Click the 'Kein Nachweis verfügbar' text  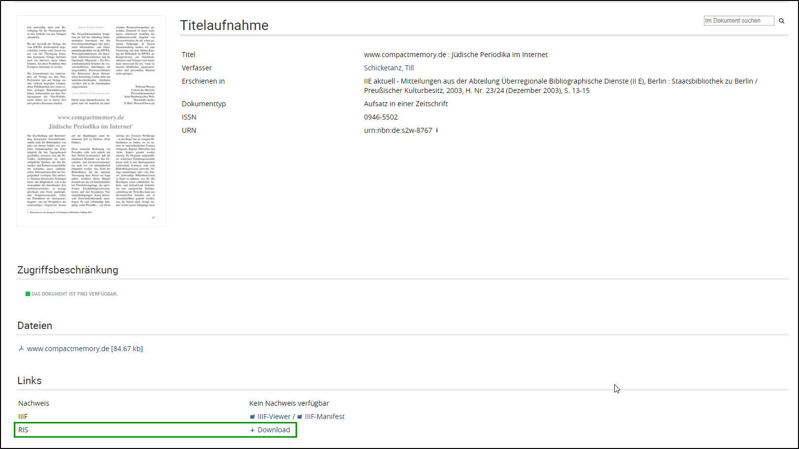click(x=289, y=403)
